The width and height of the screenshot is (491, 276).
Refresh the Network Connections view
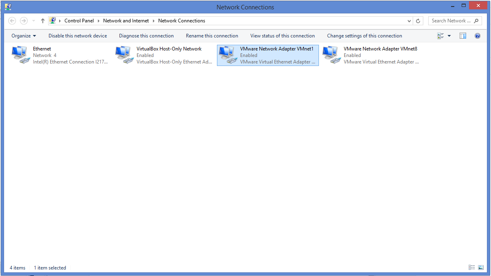(x=418, y=21)
